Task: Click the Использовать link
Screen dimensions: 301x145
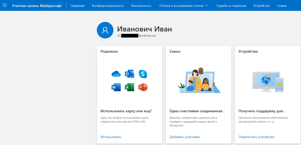Action: (111, 137)
